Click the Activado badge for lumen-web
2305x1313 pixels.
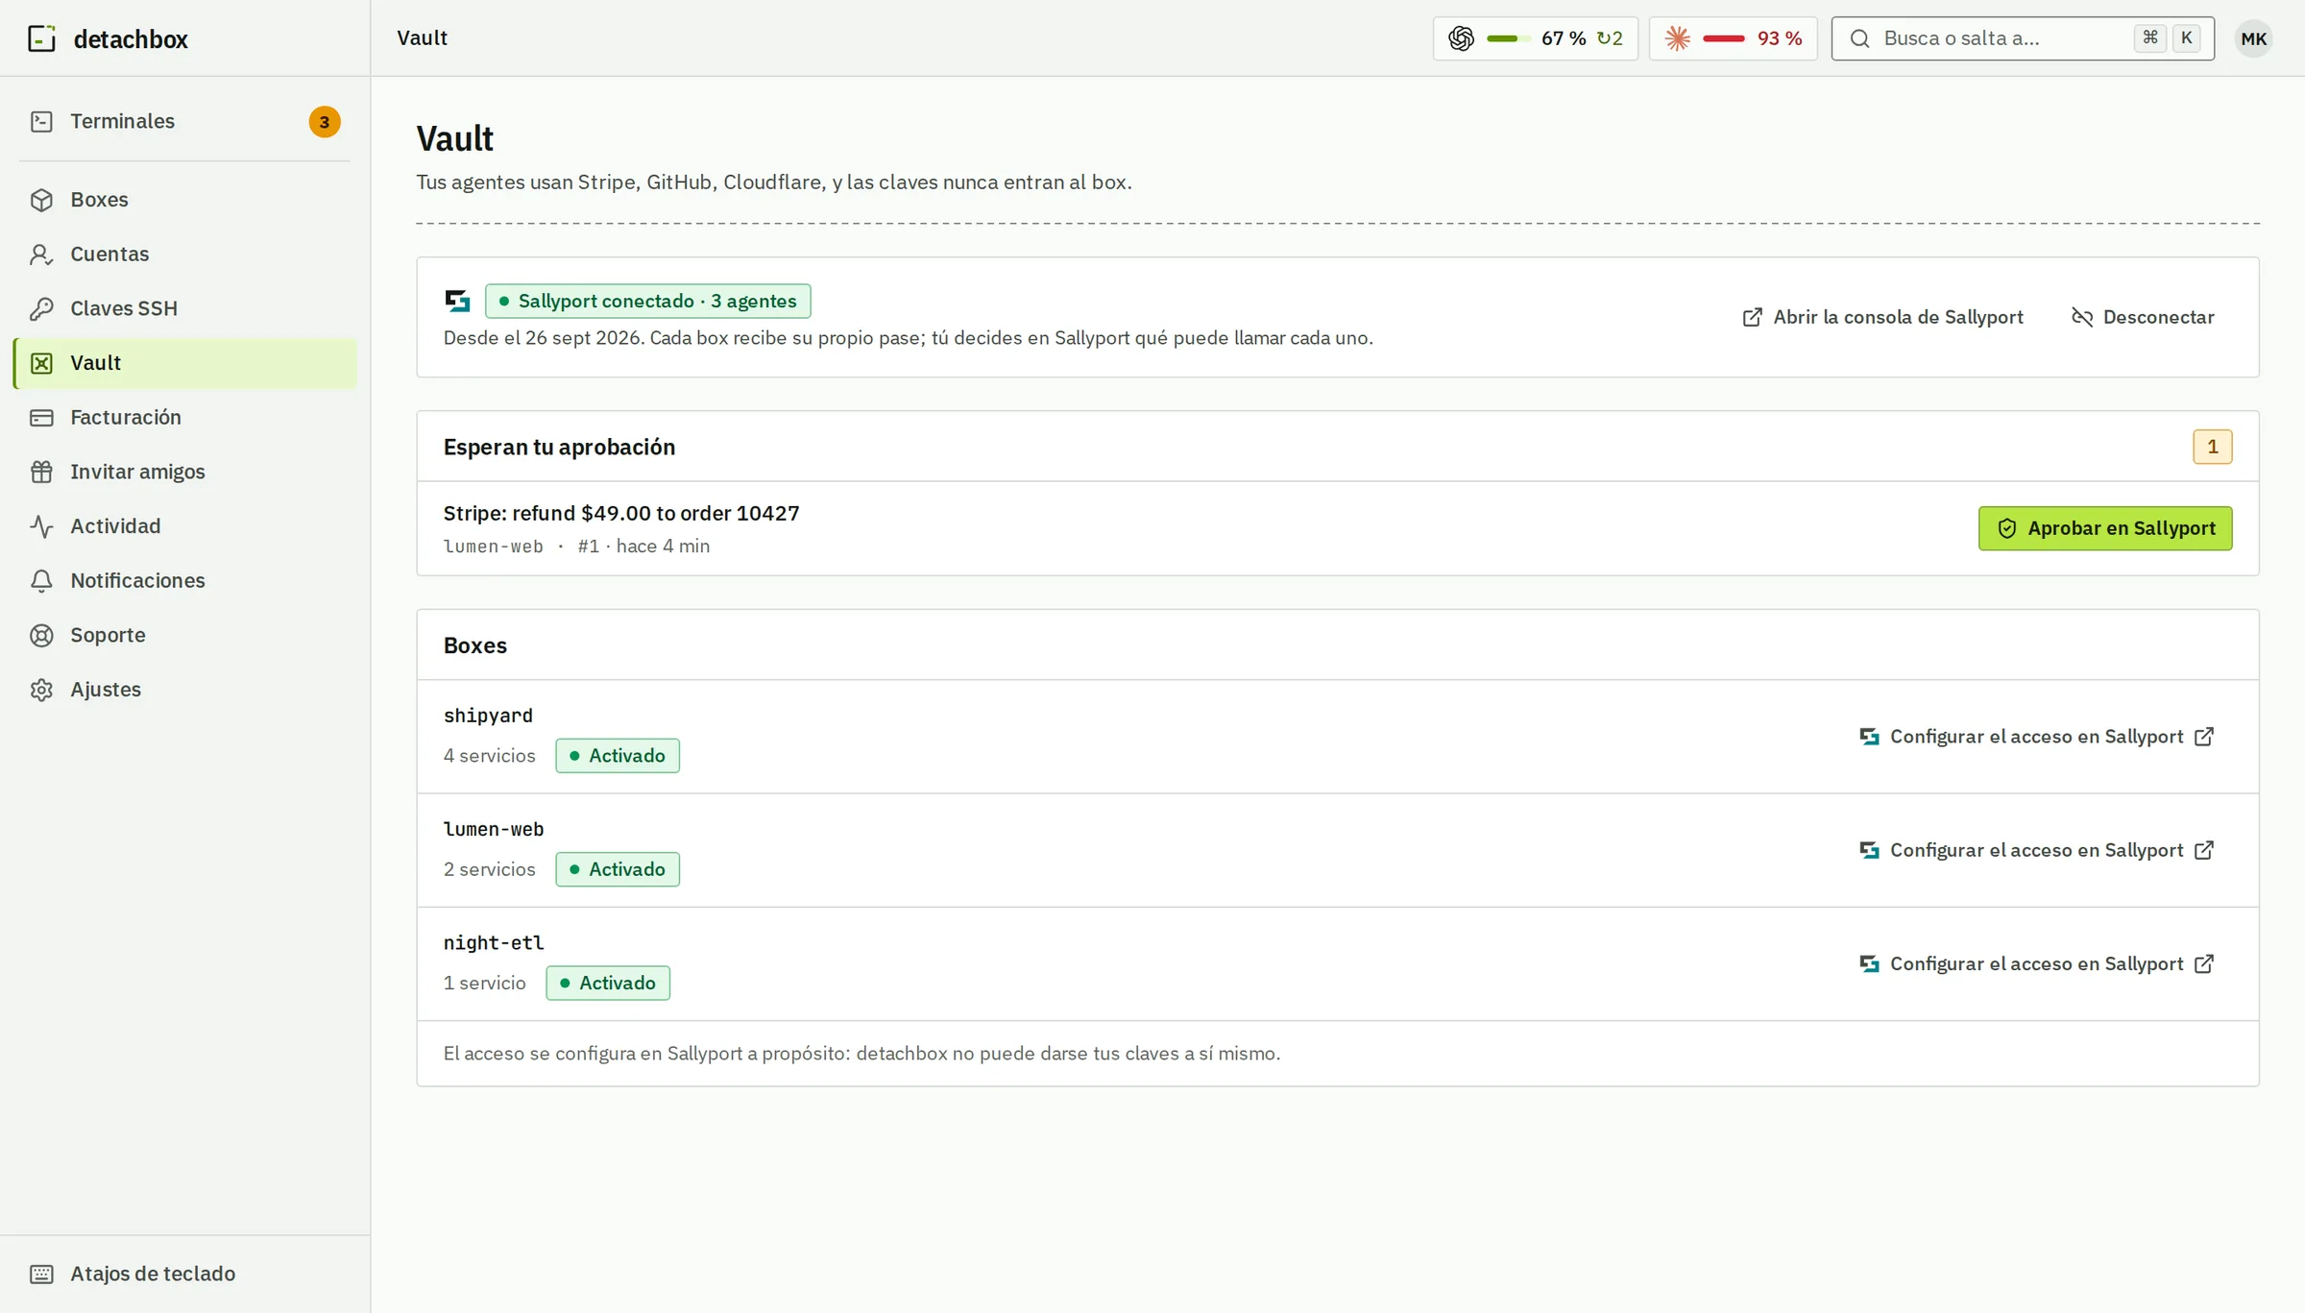click(x=618, y=869)
